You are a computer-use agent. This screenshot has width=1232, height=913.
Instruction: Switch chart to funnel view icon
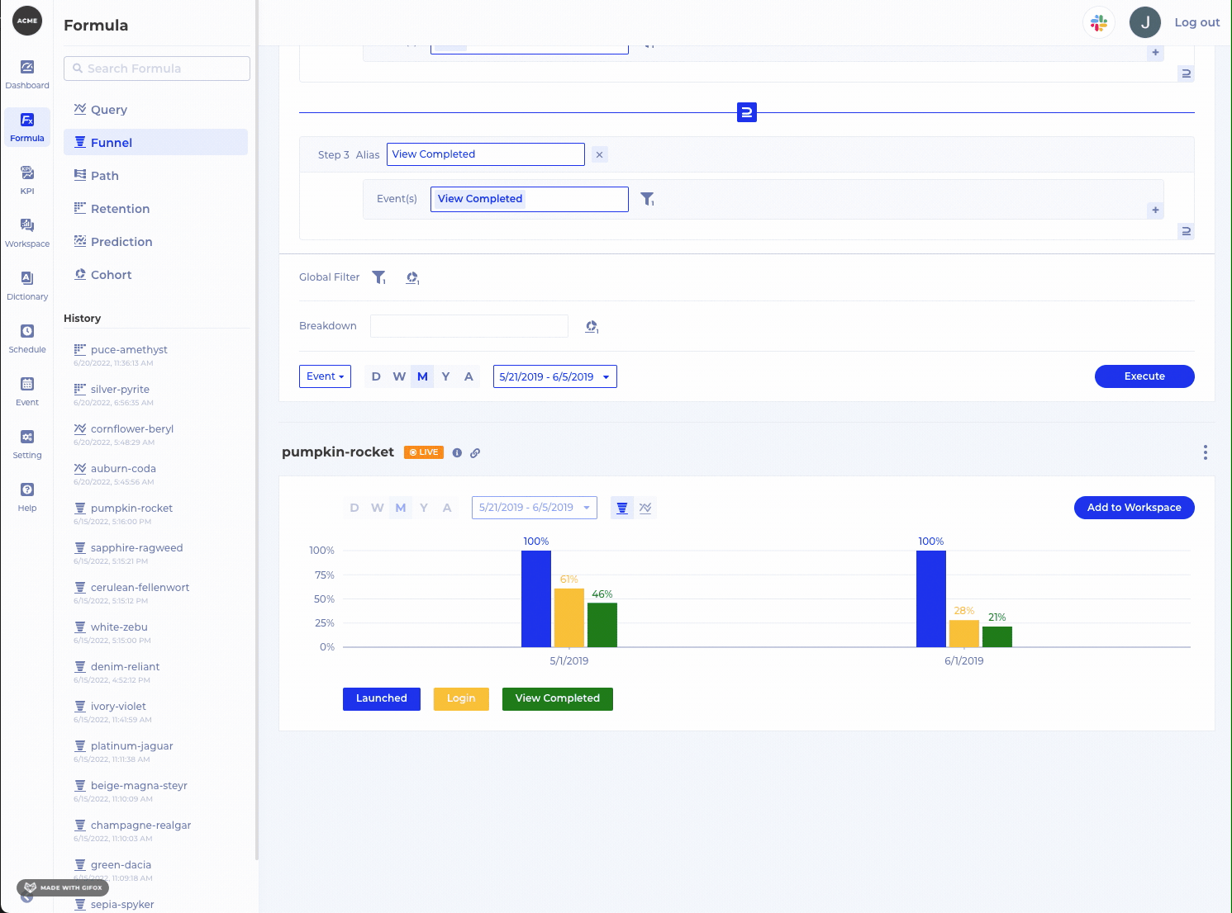click(622, 508)
